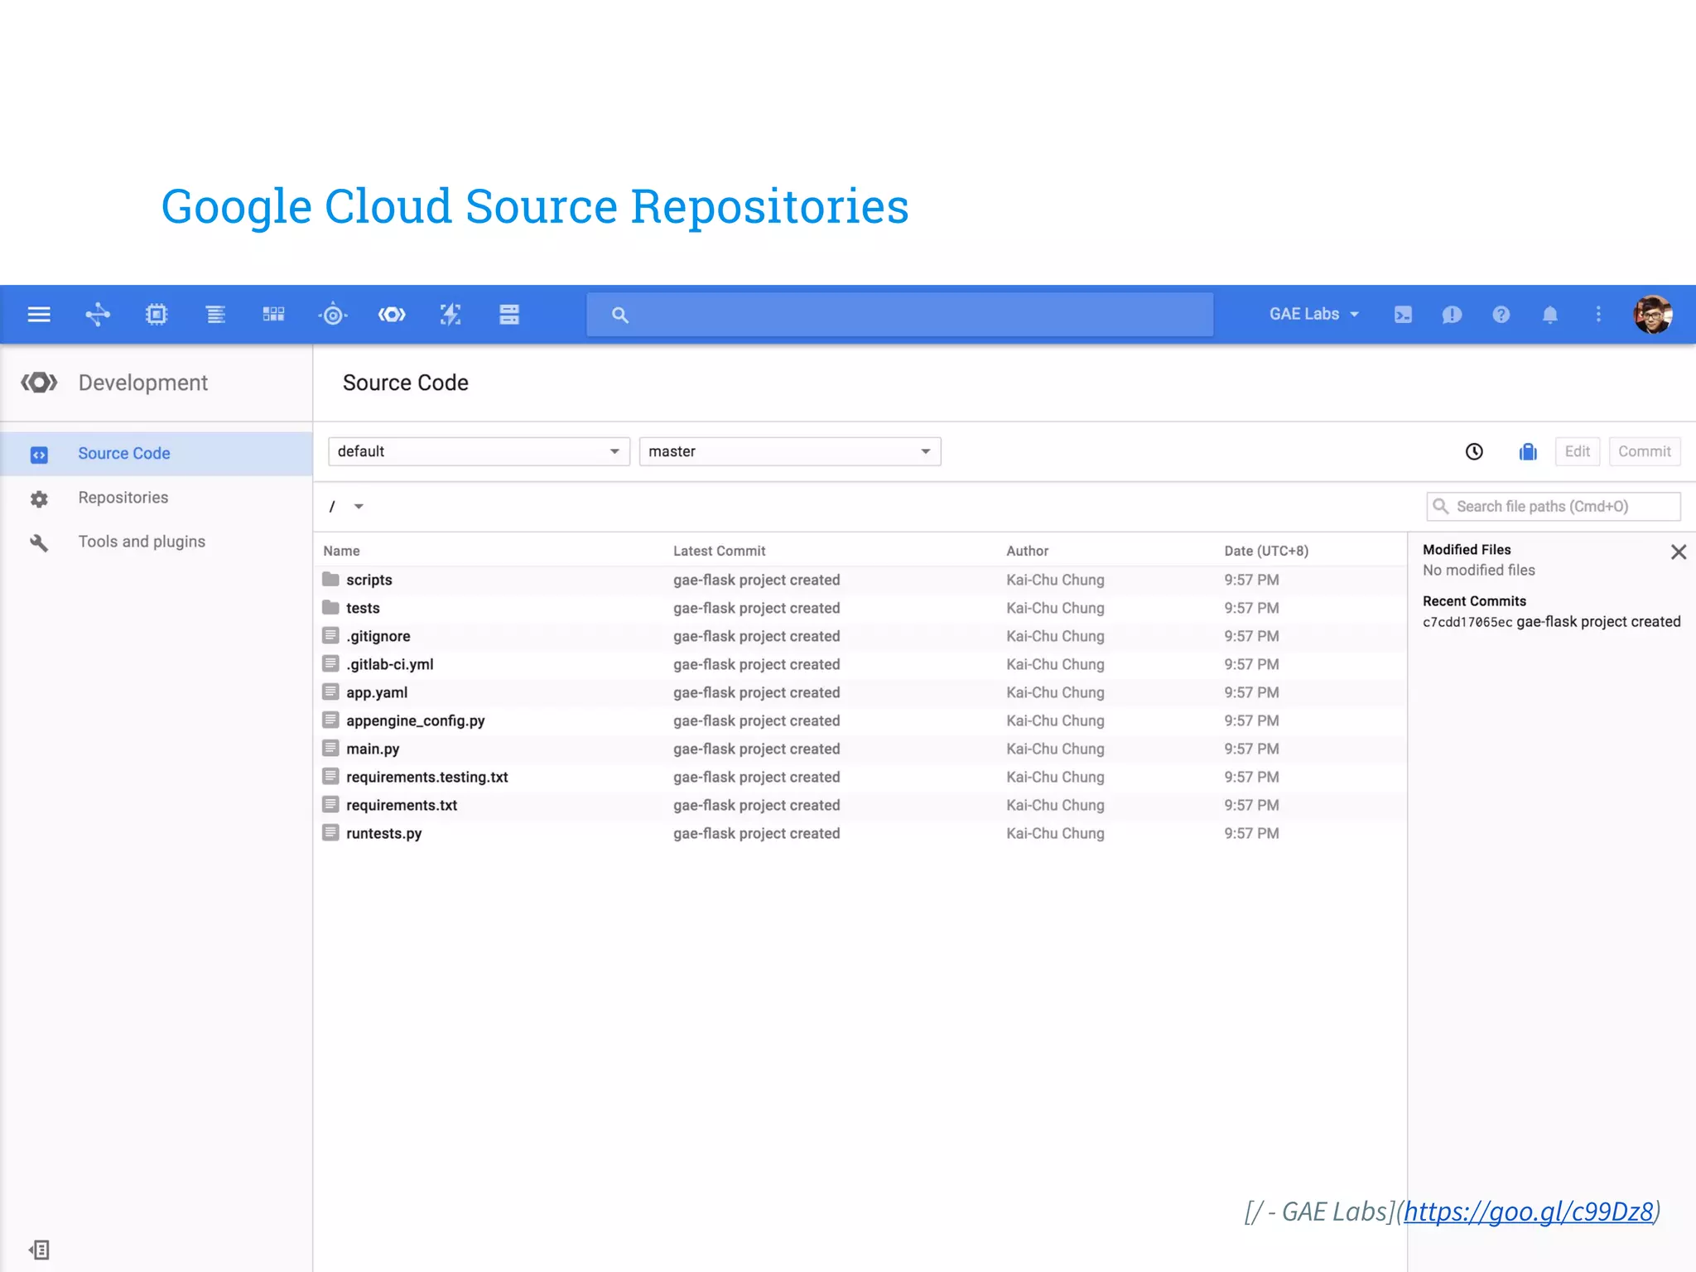Open the default repository dropdown
1696x1272 pixels.
[x=479, y=451]
